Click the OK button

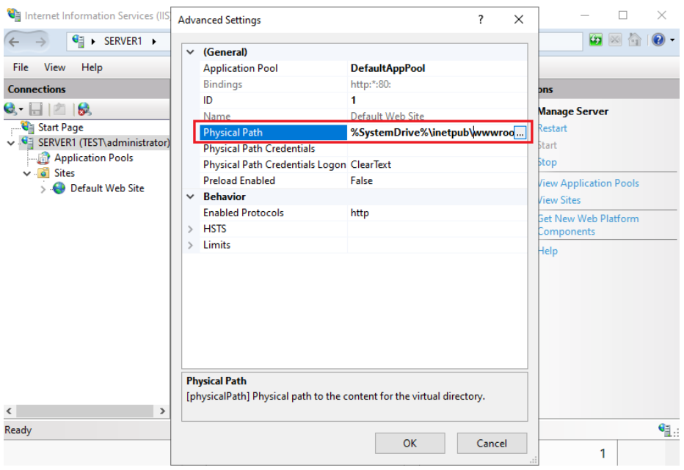coord(410,443)
